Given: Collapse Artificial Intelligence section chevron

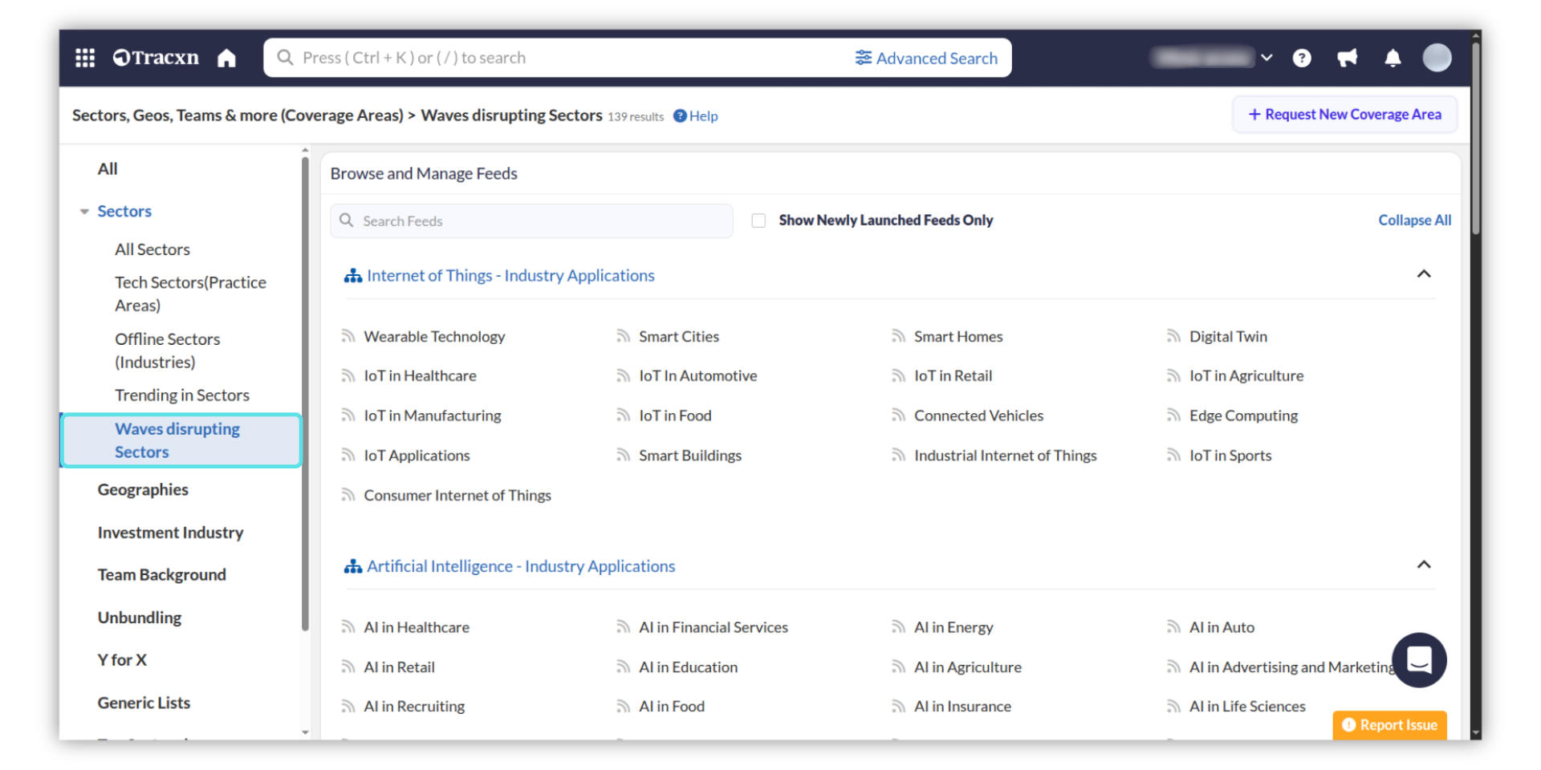Looking at the screenshot, I should (x=1423, y=565).
